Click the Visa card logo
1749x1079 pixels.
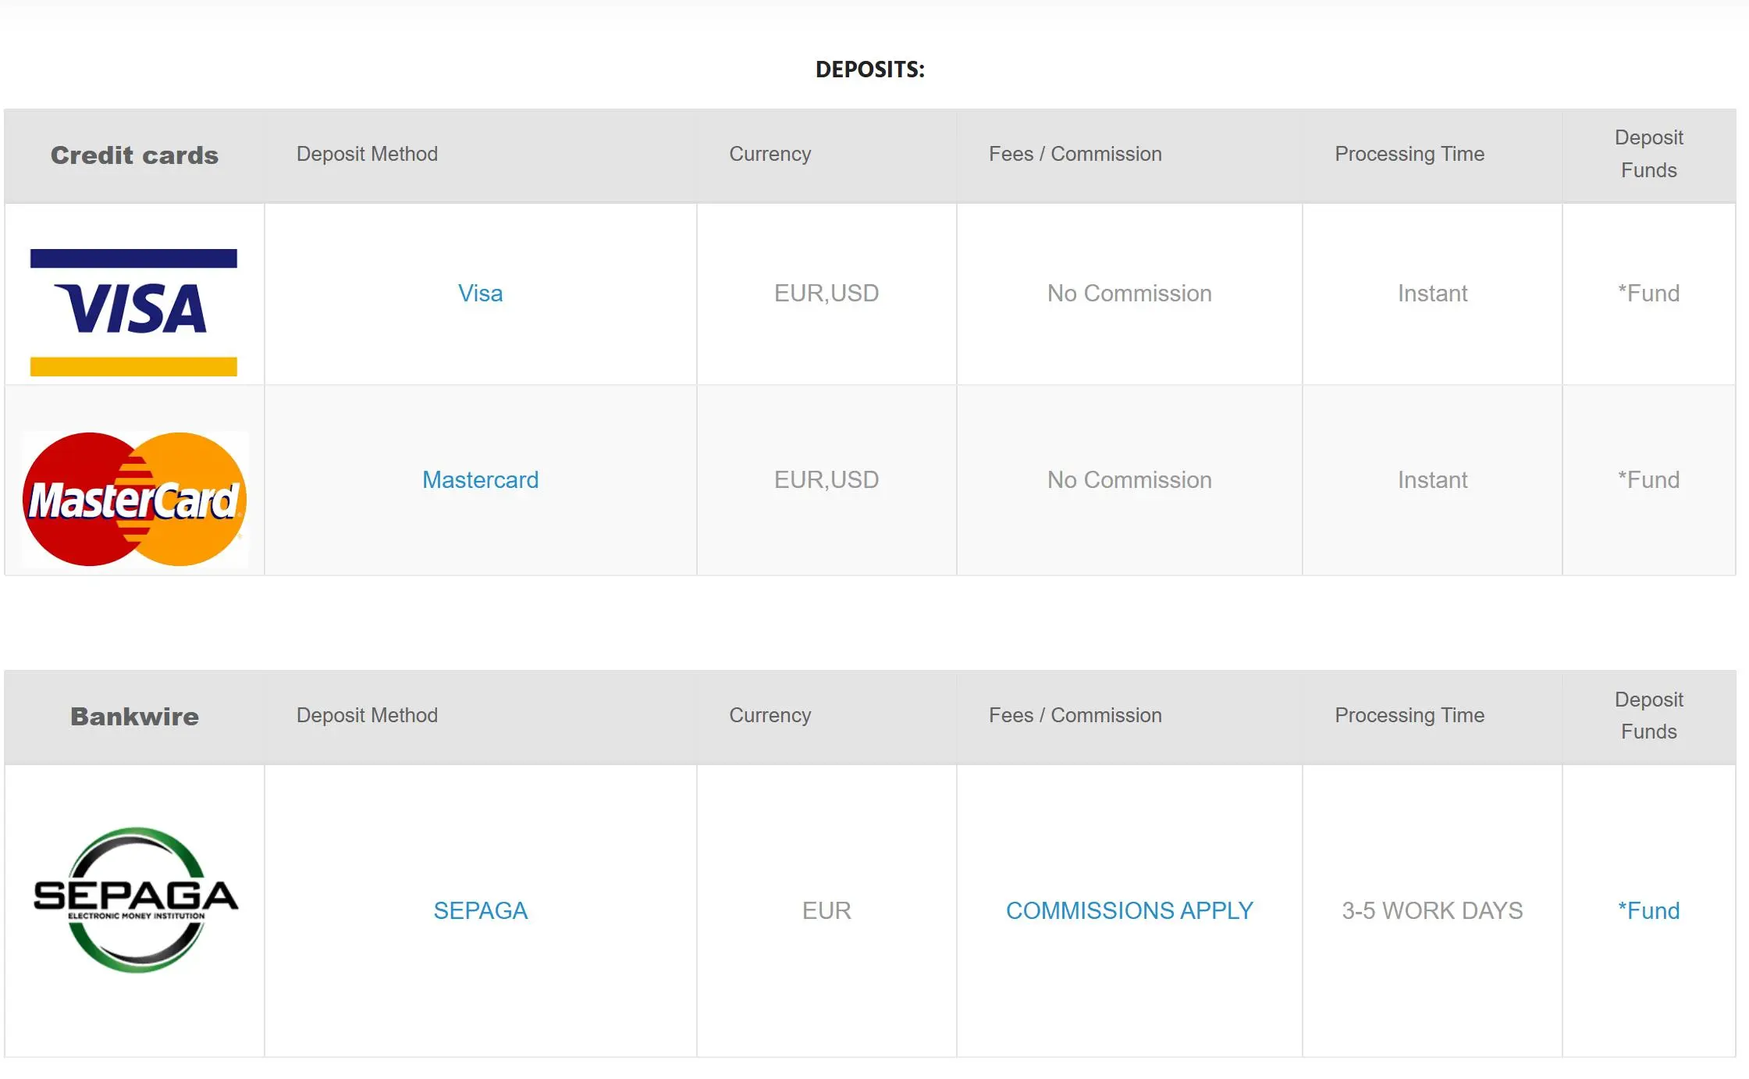pos(133,312)
